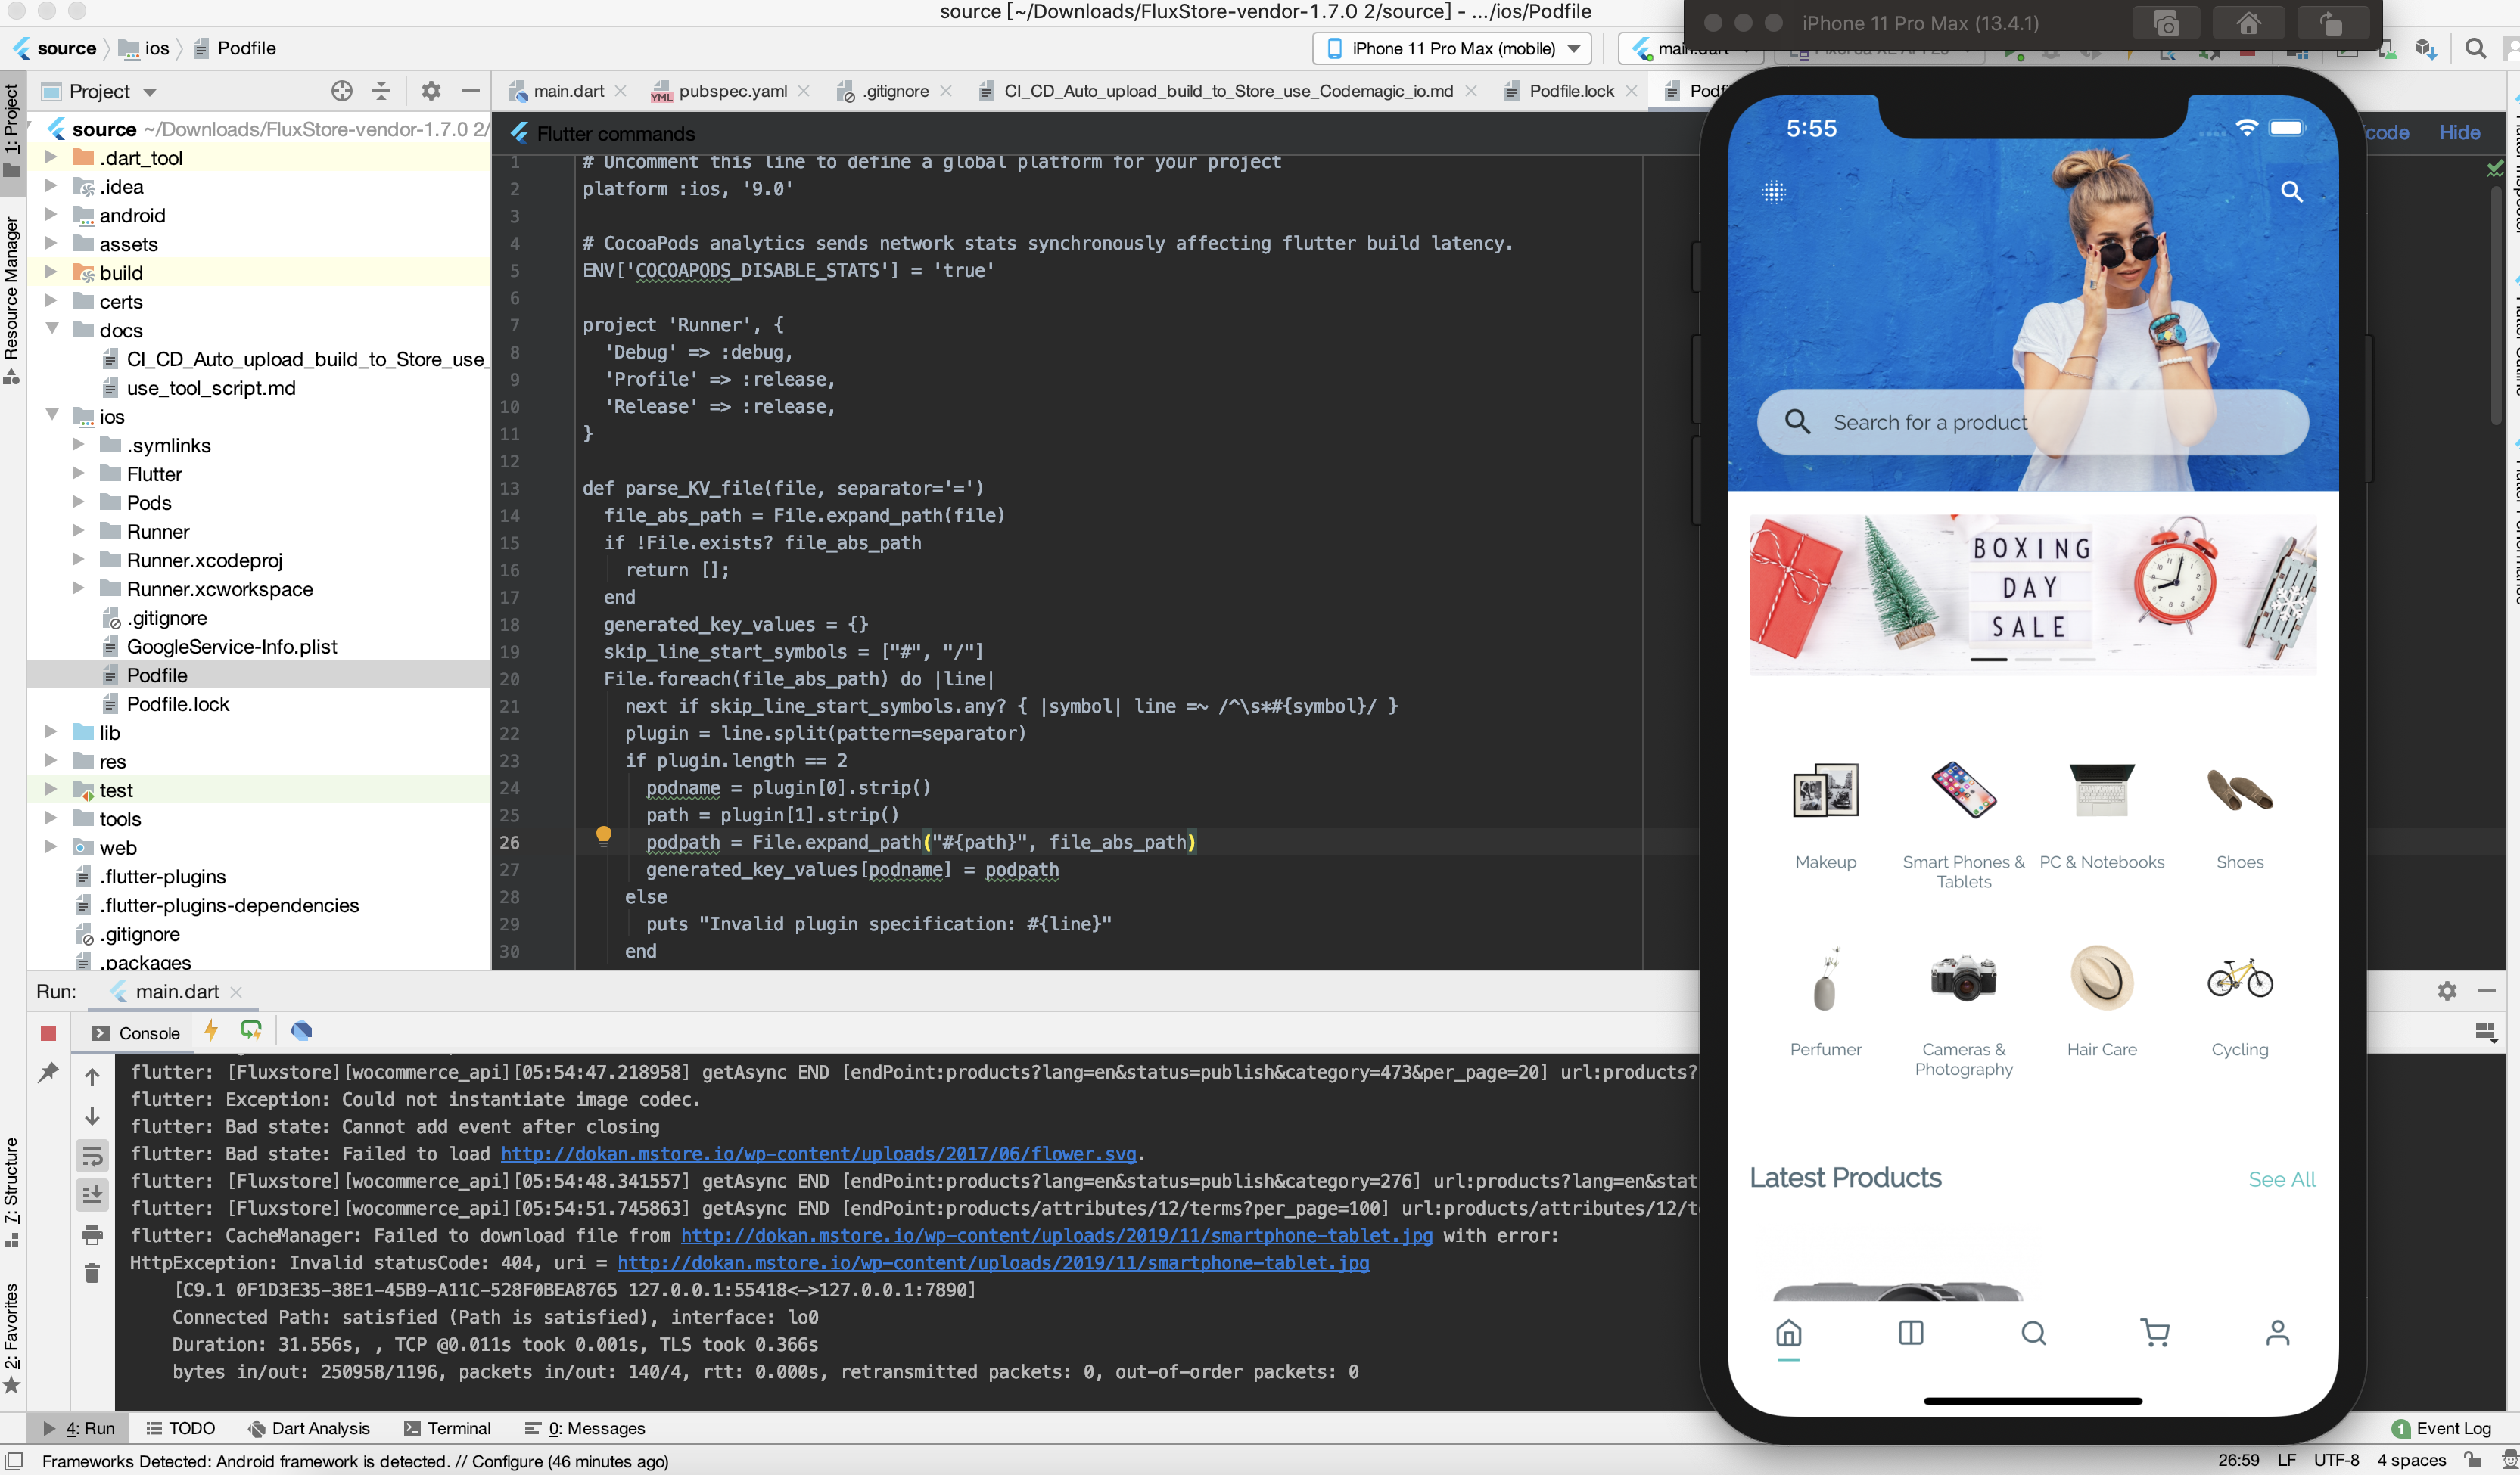The width and height of the screenshot is (2520, 1475).
Task: Stop the running main.dart app
Action: 48,1033
